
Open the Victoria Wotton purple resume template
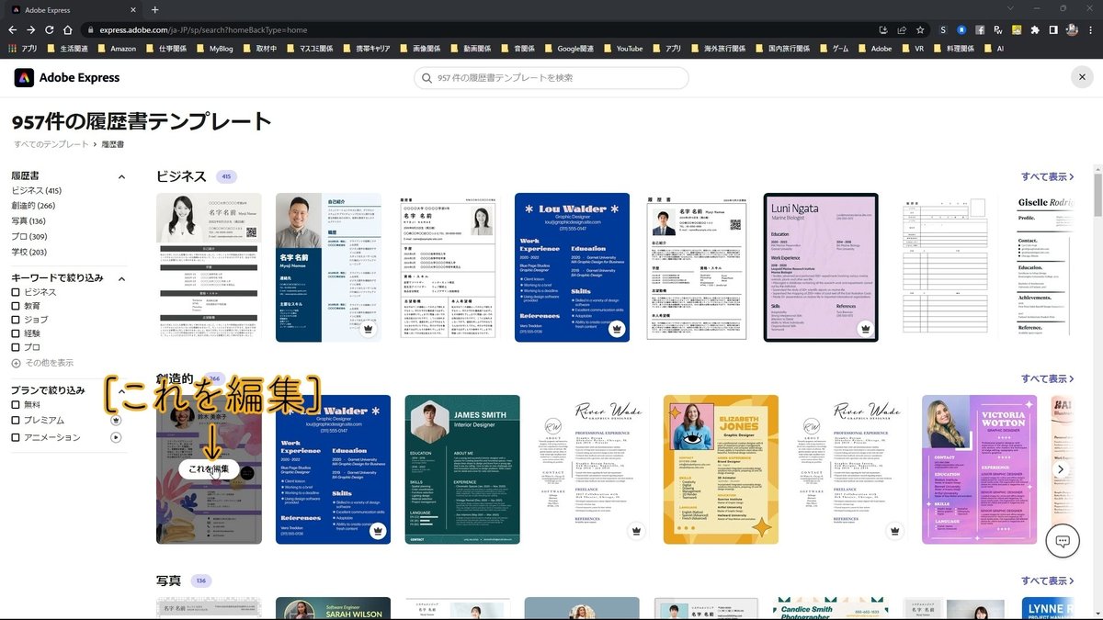[979, 469]
